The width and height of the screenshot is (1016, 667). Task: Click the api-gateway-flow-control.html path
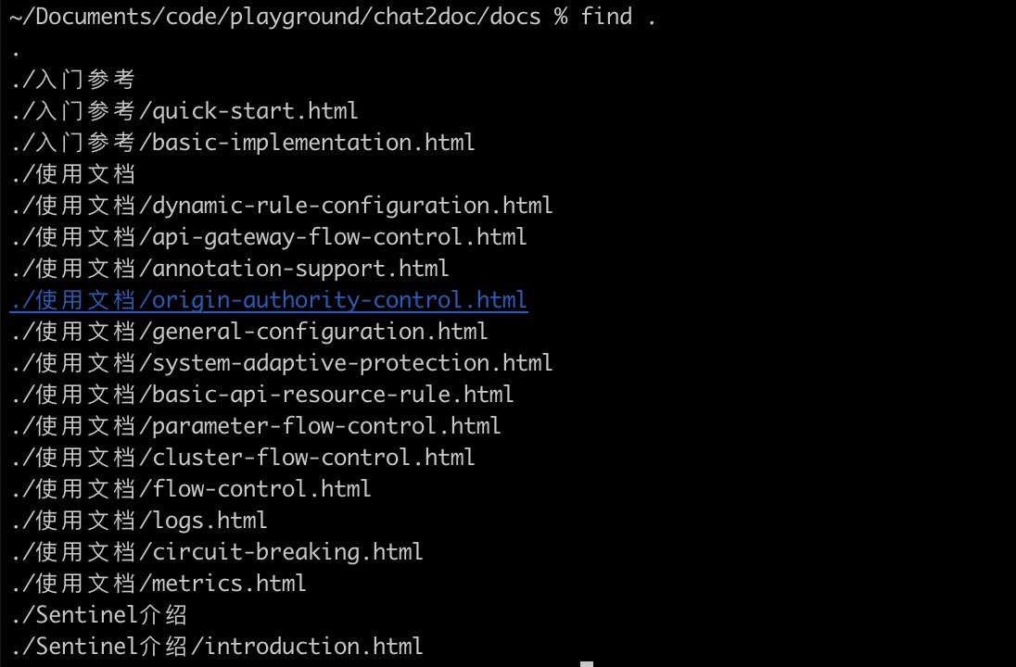[x=270, y=237]
